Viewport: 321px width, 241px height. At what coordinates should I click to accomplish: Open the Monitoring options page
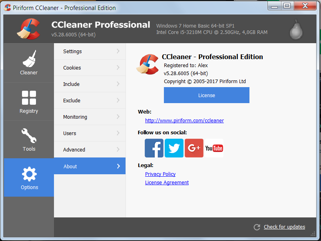(x=90, y=117)
